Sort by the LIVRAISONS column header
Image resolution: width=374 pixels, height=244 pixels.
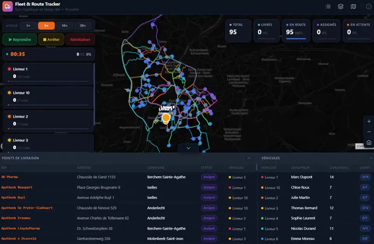tap(339, 168)
